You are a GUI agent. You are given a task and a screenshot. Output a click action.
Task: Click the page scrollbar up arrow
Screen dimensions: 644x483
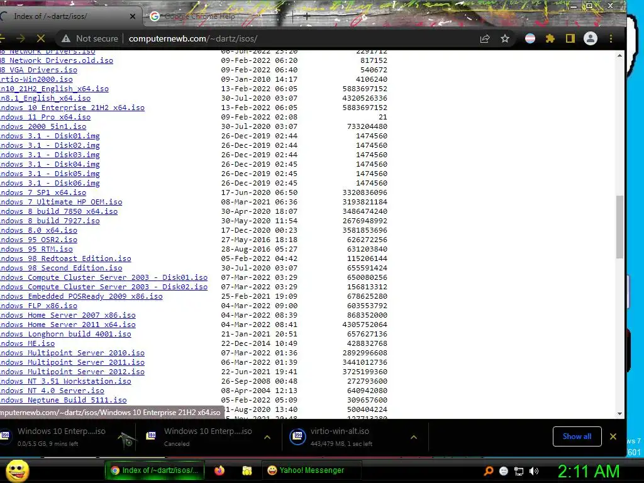click(619, 55)
